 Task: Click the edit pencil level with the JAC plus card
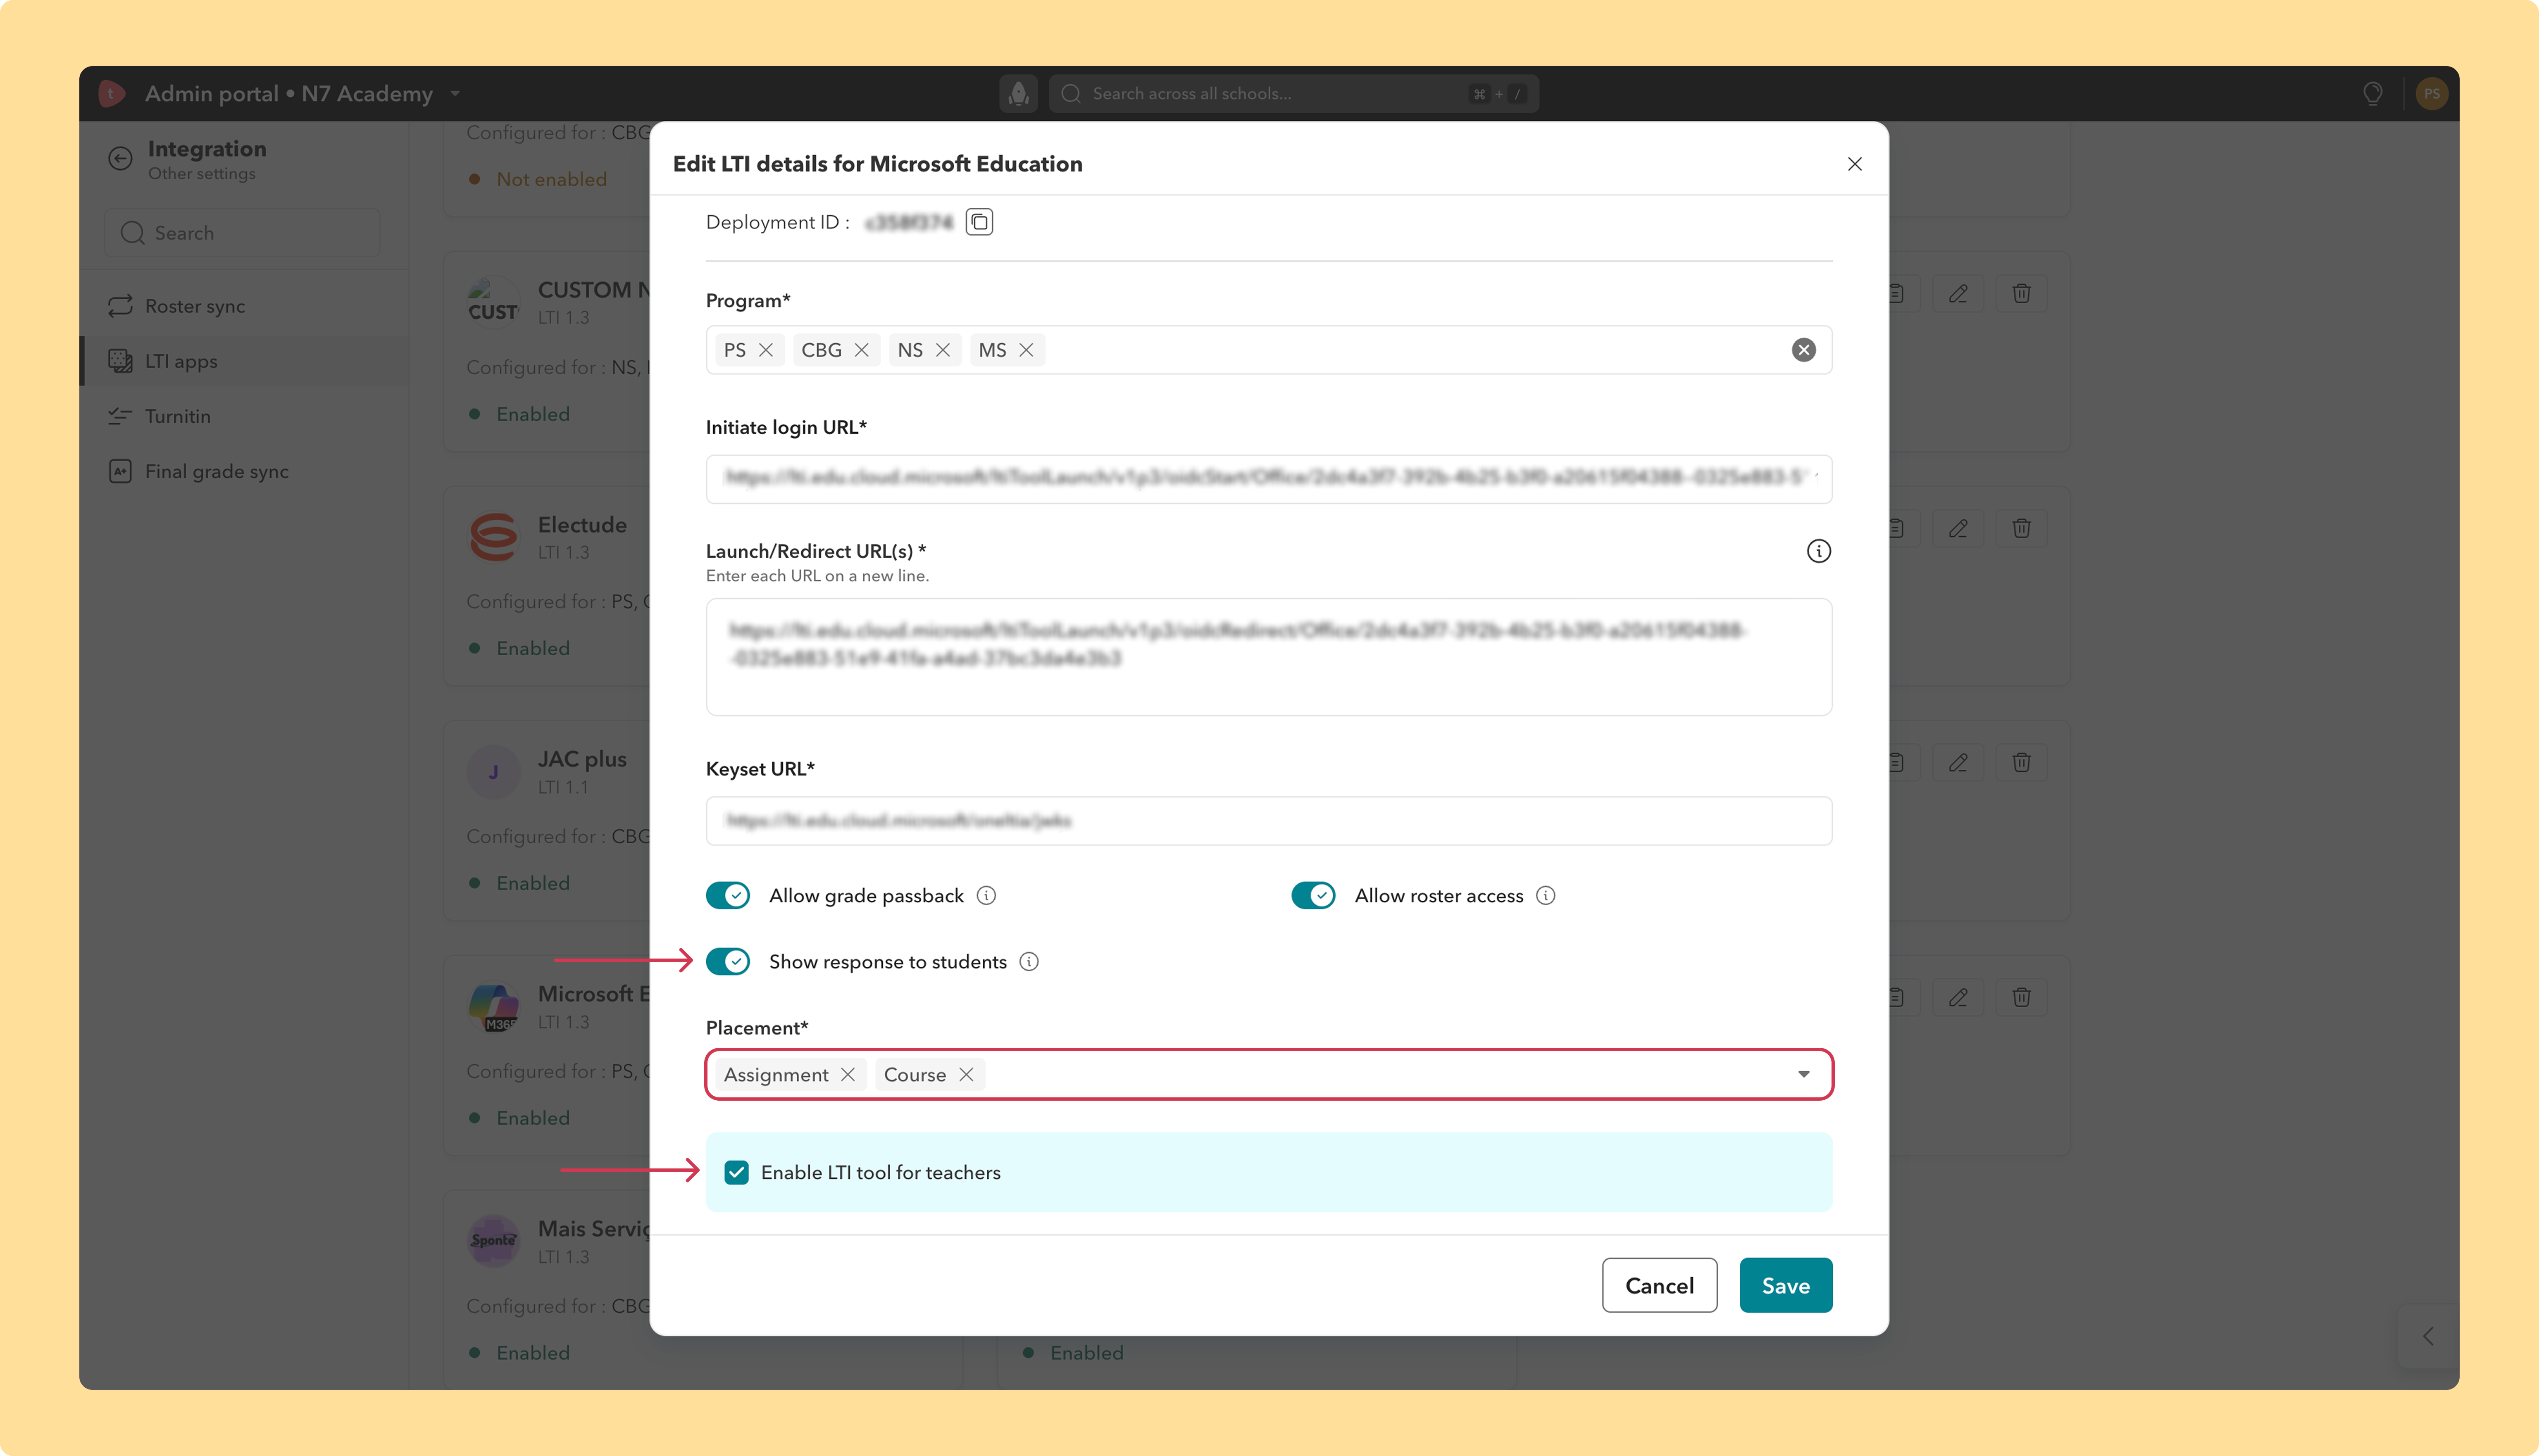(x=1958, y=763)
